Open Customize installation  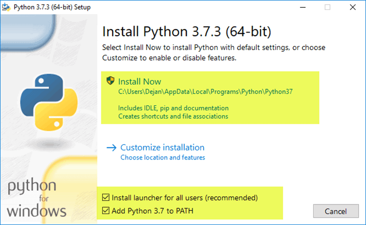162,148
